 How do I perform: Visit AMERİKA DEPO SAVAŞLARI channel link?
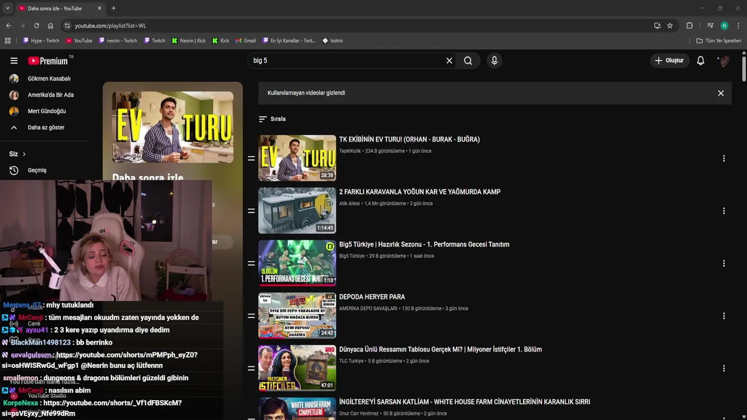(x=368, y=309)
